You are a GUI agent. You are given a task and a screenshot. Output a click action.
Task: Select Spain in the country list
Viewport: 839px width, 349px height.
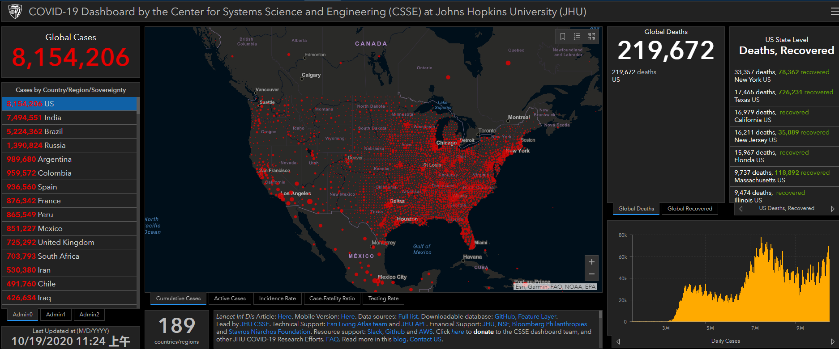(x=69, y=187)
